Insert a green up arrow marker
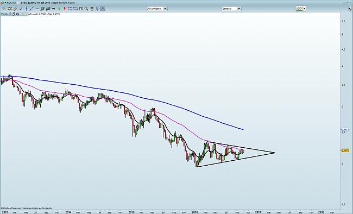 59,9
